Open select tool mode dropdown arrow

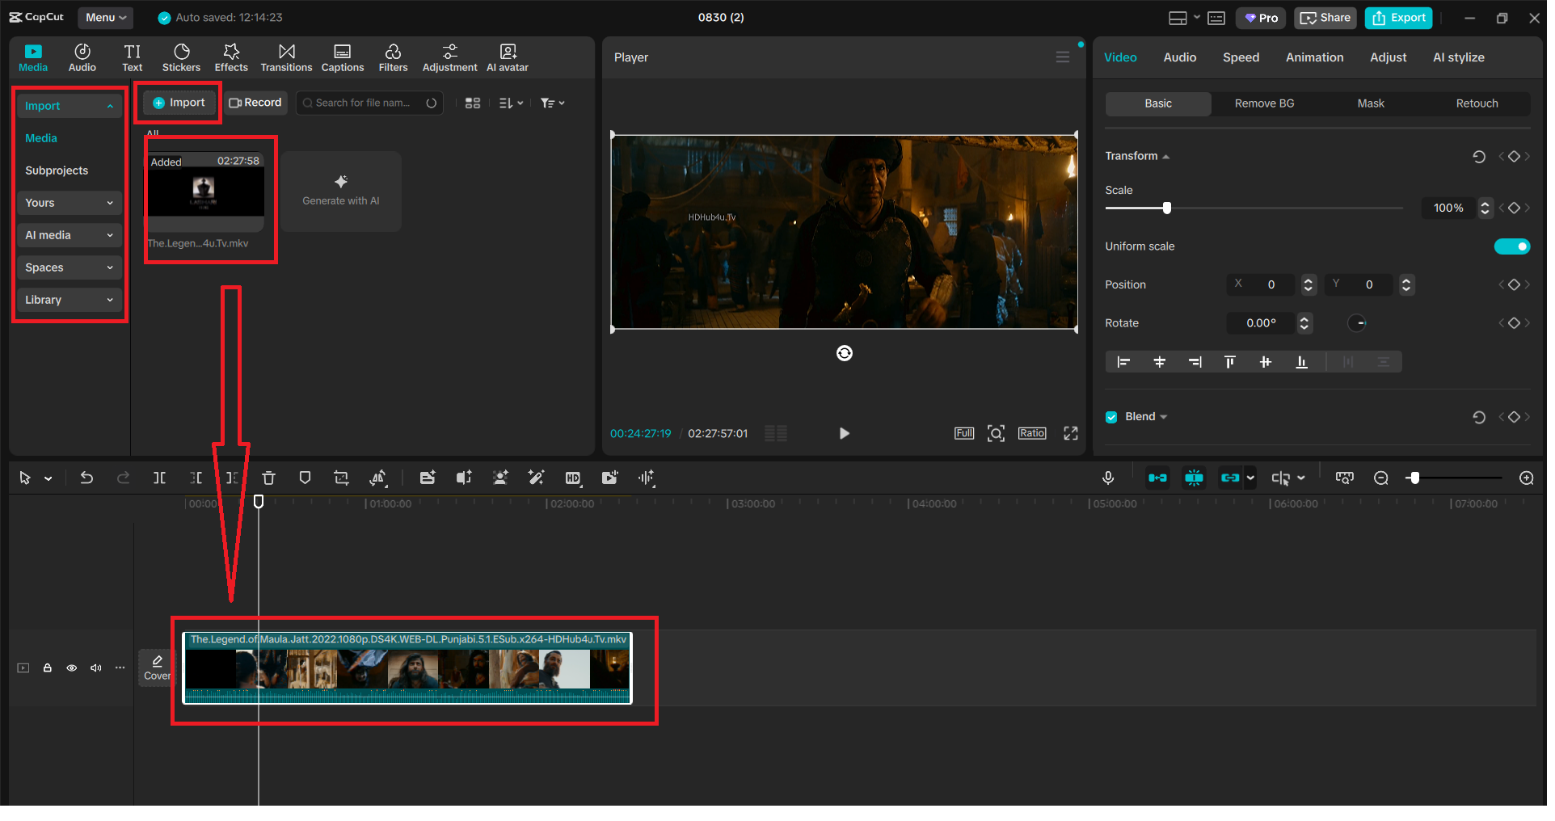(48, 479)
